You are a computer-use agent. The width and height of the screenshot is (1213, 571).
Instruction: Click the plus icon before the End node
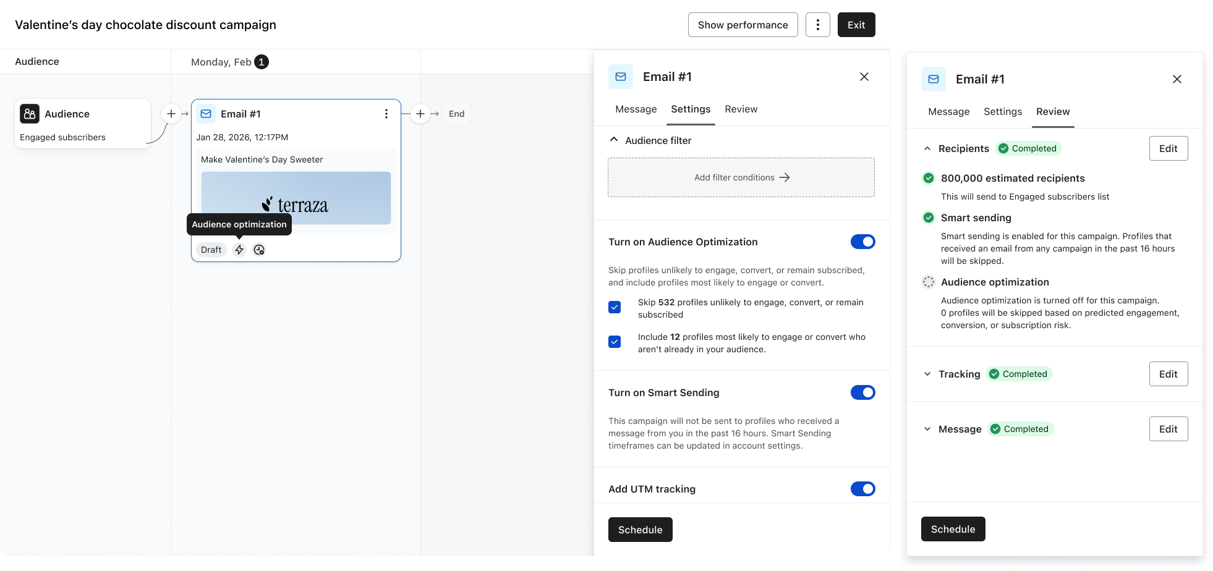[421, 114]
